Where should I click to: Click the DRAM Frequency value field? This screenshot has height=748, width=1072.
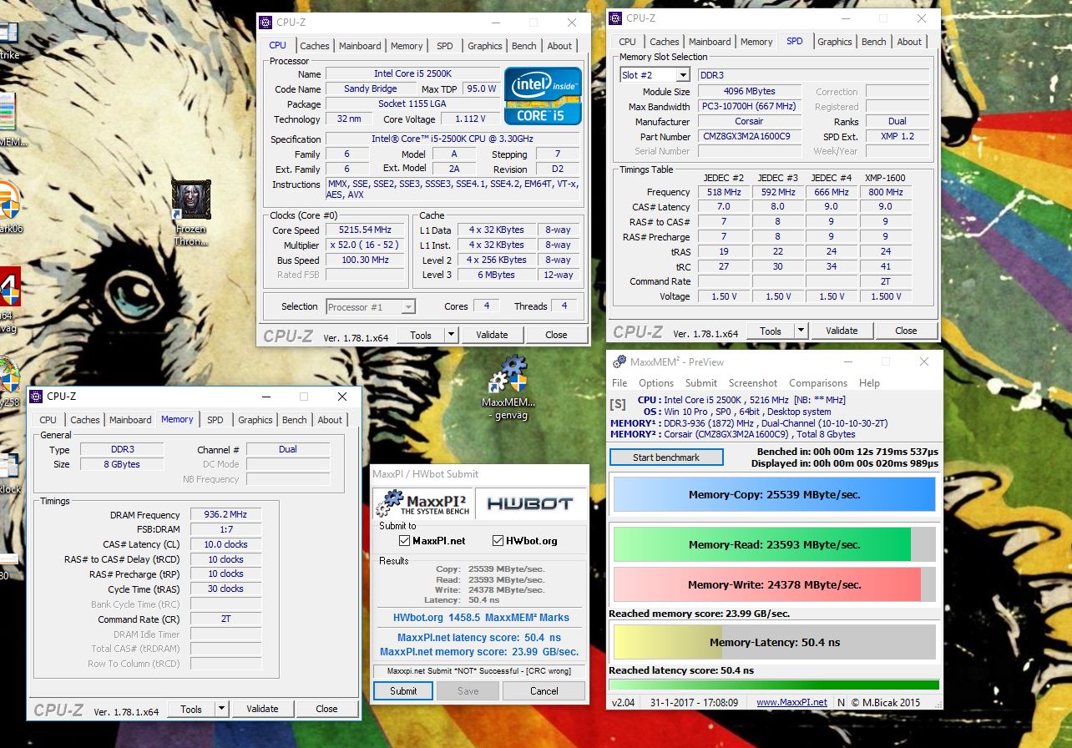click(x=225, y=515)
